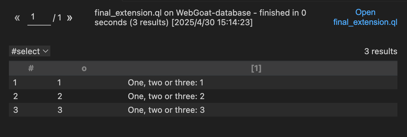
Task: Go to previous results page arrow
Action: (x=17, y=18)
